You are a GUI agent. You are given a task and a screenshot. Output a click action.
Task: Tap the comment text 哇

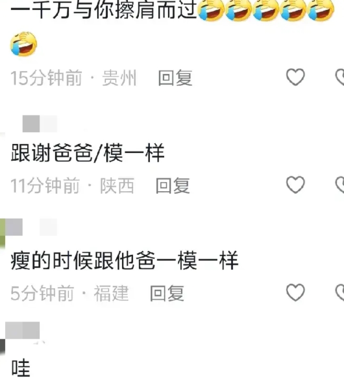(21, 368)
